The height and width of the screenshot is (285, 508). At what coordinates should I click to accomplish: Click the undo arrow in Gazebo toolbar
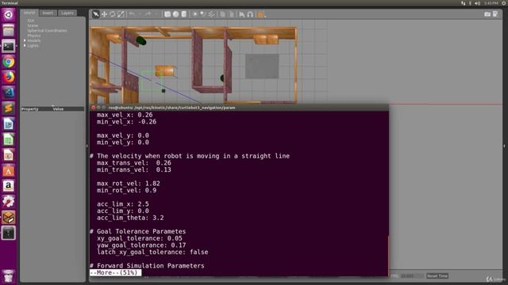pos(132,14)
